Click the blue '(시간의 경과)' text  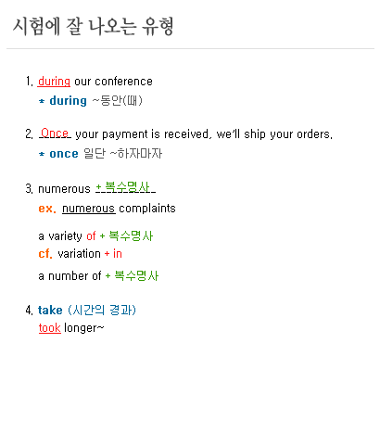pyautogui.click(x=102, y=310)
